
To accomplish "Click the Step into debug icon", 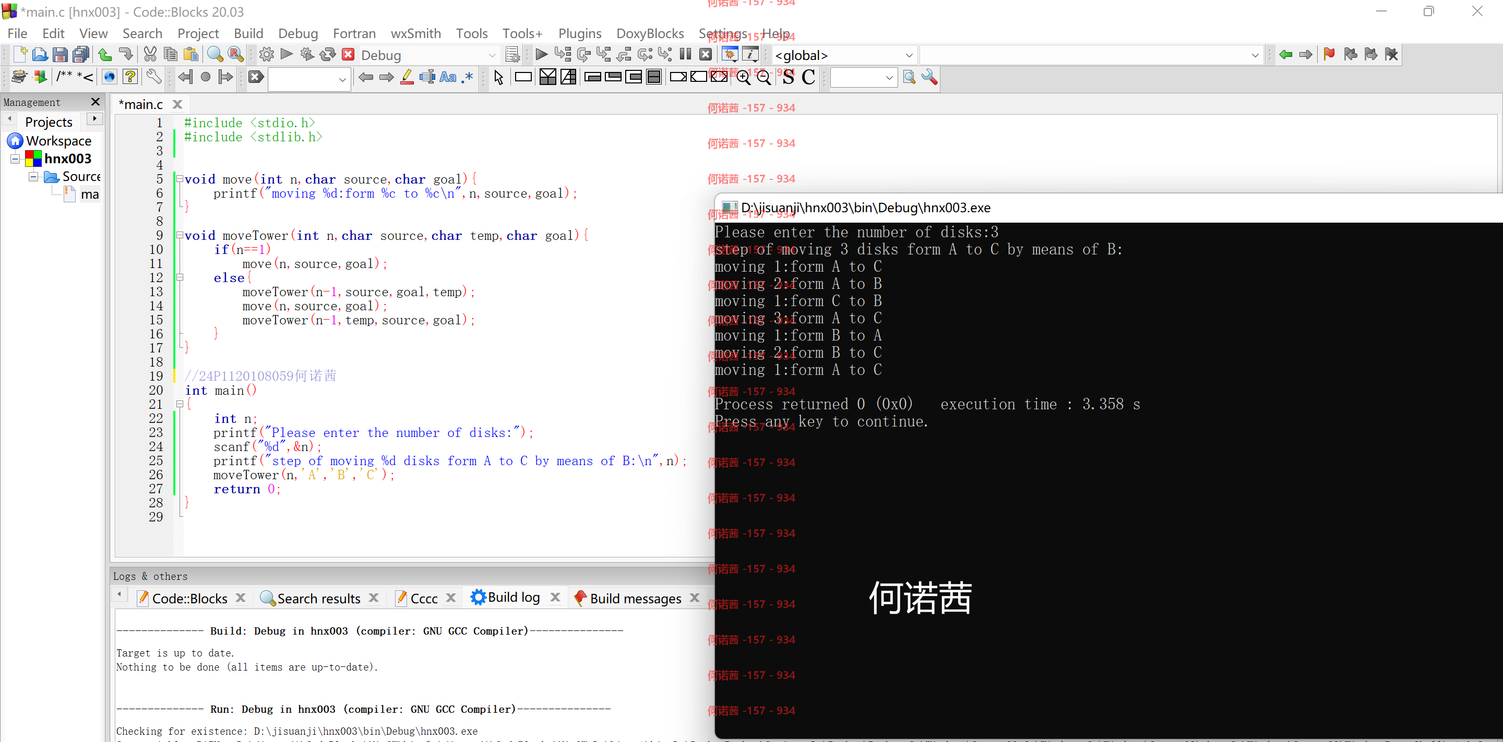I will [604, 55].
